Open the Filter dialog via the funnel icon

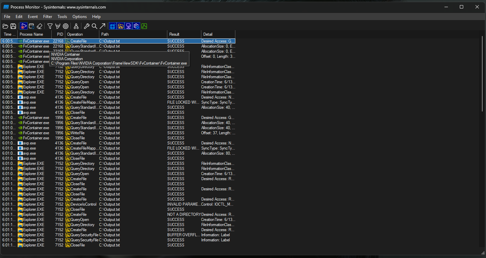click(x=50, y=26)
